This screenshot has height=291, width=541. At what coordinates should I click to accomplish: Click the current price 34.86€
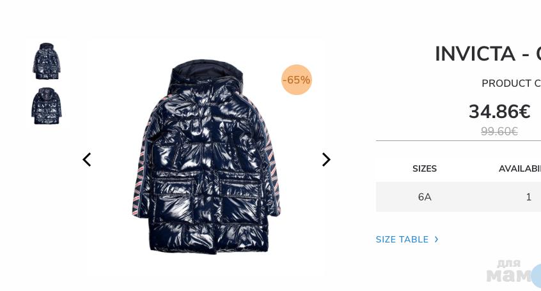click(x=499, y=112)
